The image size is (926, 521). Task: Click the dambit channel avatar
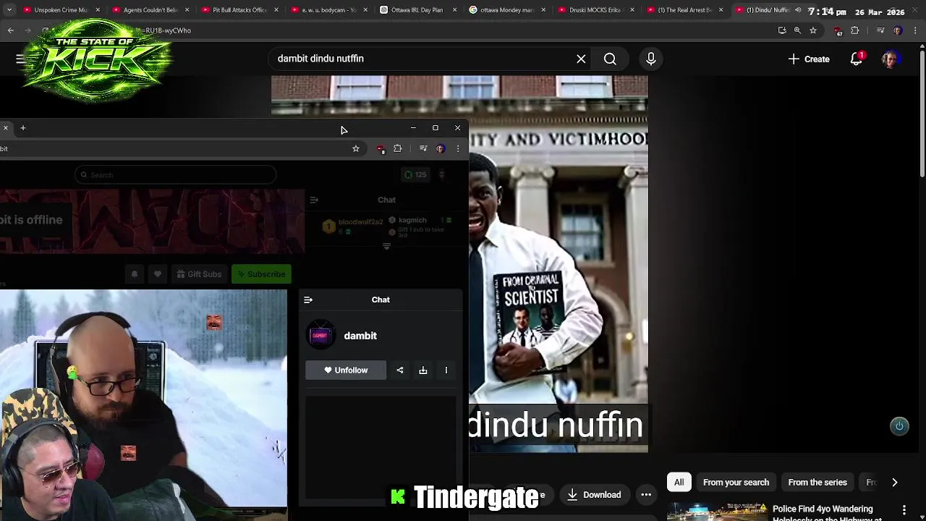tap(320, 335)
